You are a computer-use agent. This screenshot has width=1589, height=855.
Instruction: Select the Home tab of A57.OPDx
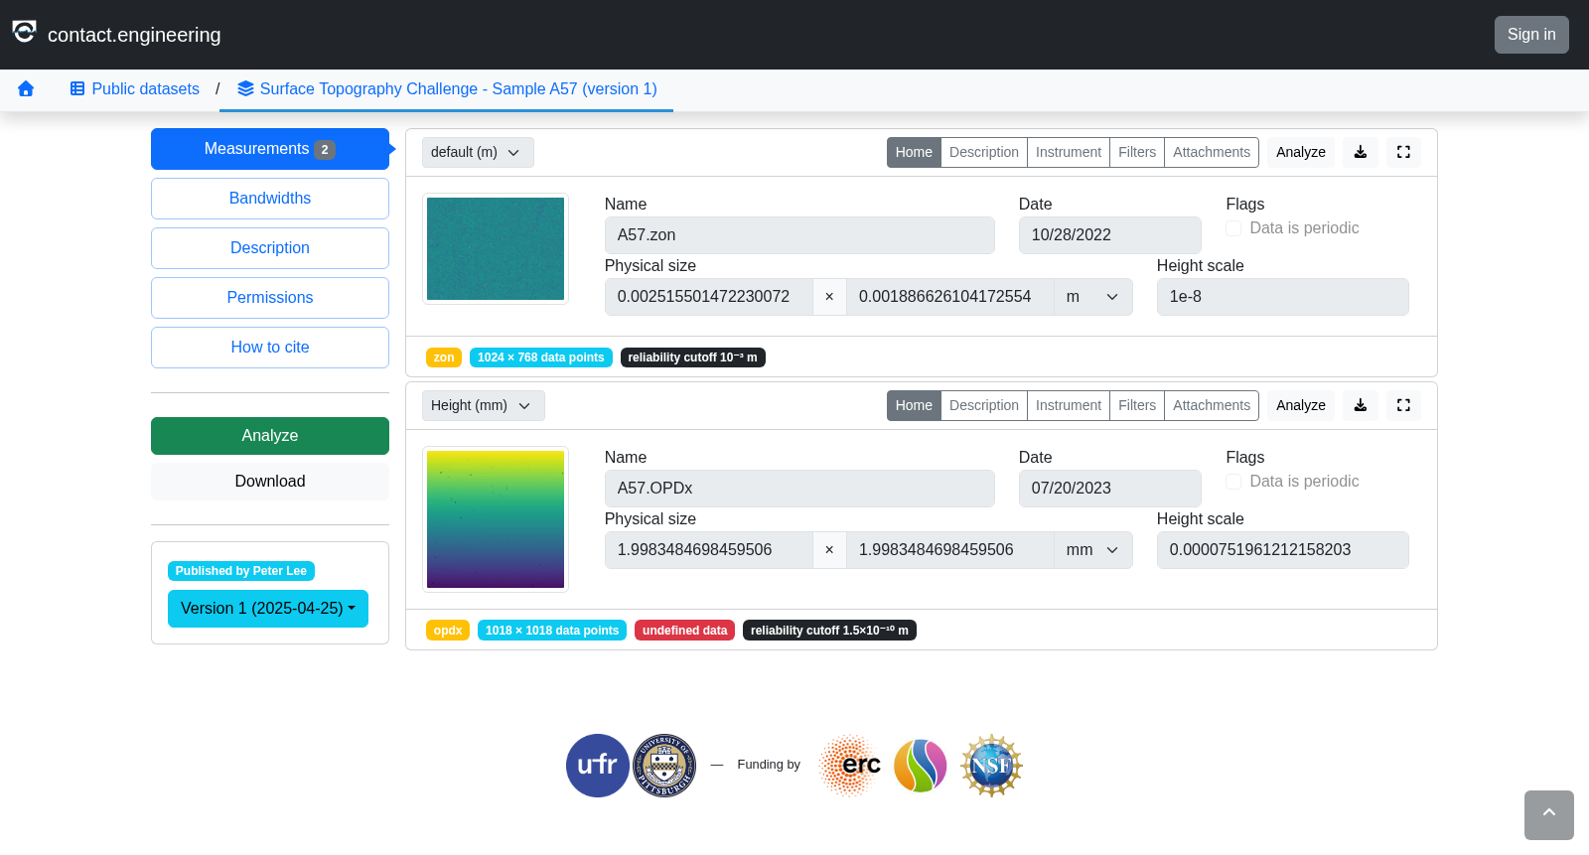click(x=914, y=405)
